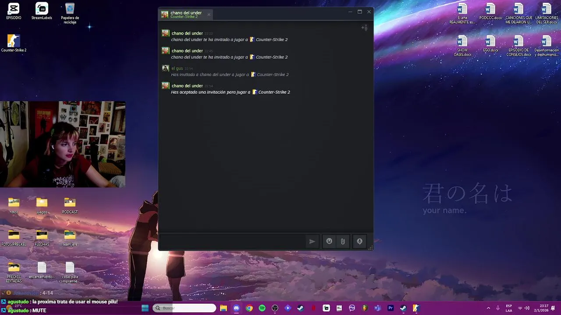Open Discord from the taskbar
Screen dimensions: 561x315
click(x=236, y=308)
